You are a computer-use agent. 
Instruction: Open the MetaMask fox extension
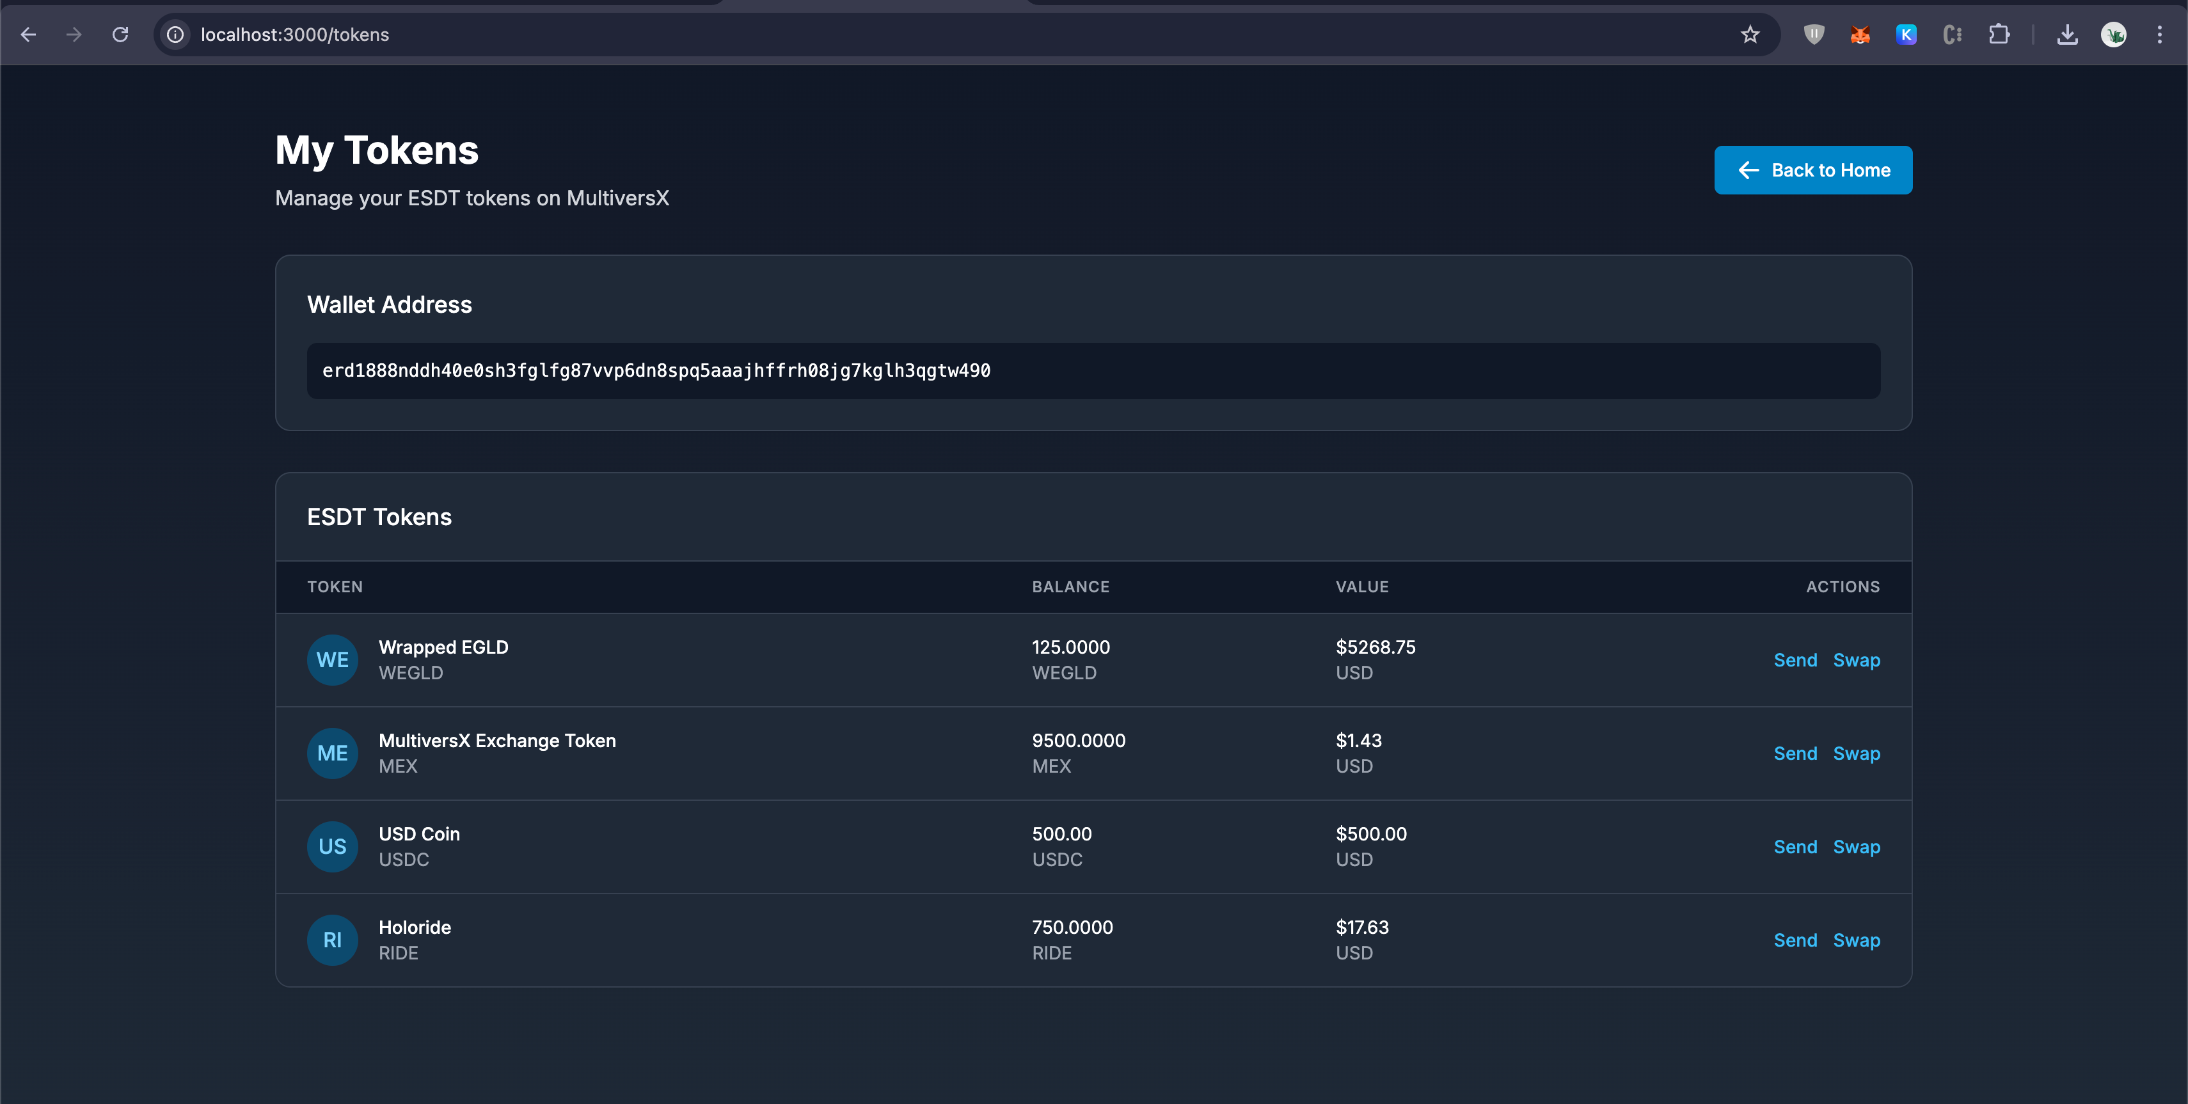click(x=1860, y=35)
